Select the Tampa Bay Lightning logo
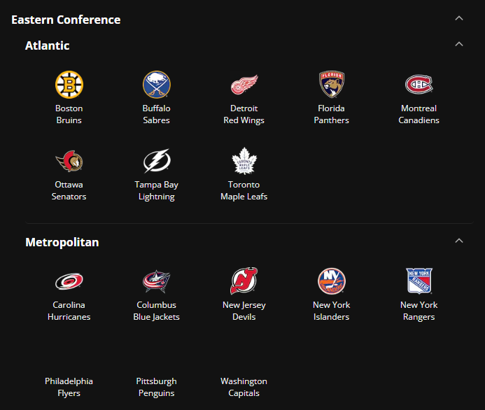Viewport: 485px width, 410px height. pyautogui.click(x=156, y=161)
